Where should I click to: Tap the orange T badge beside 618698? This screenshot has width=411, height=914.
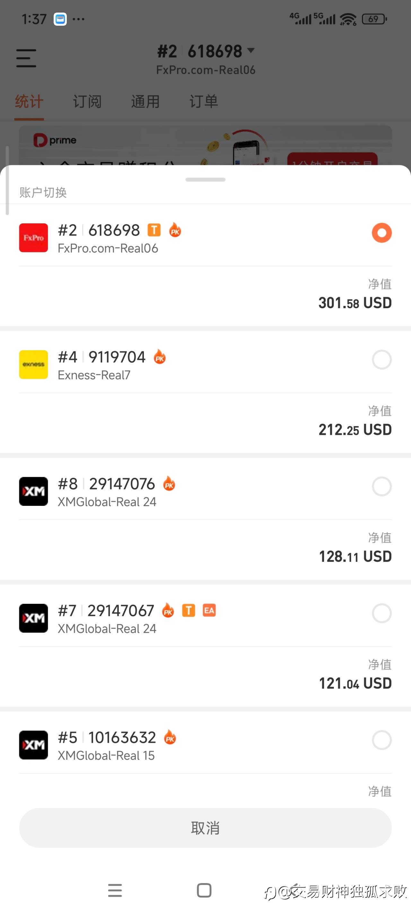point(154,230)
